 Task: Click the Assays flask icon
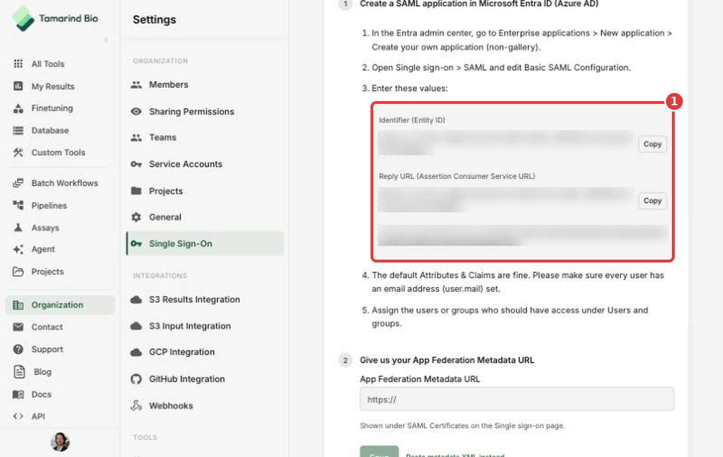pyautogui.click(x=18, y=227)
